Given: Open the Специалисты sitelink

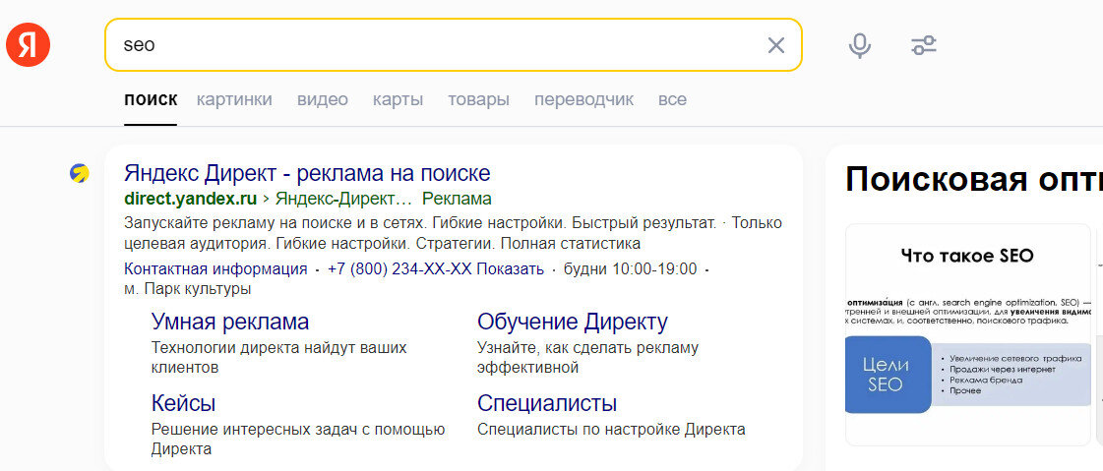Looking at the screenshot, I should click(546, 403).
